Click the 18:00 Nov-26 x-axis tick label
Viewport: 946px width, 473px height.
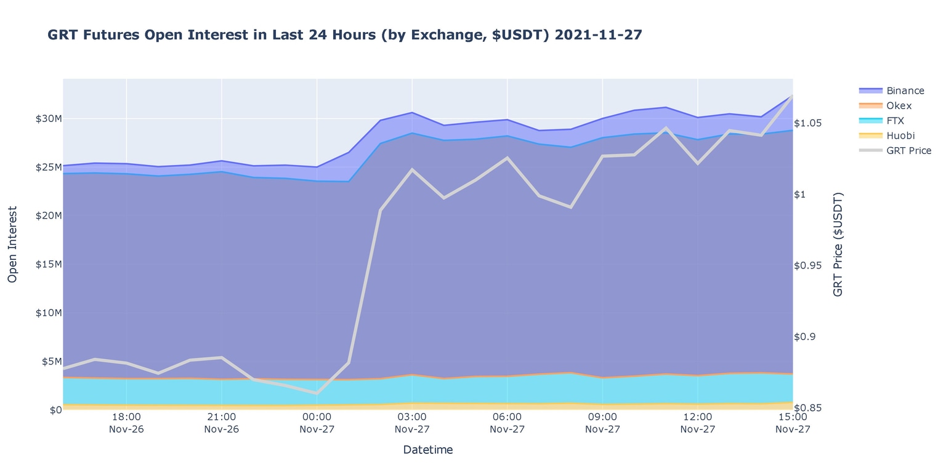click(126, 423)
